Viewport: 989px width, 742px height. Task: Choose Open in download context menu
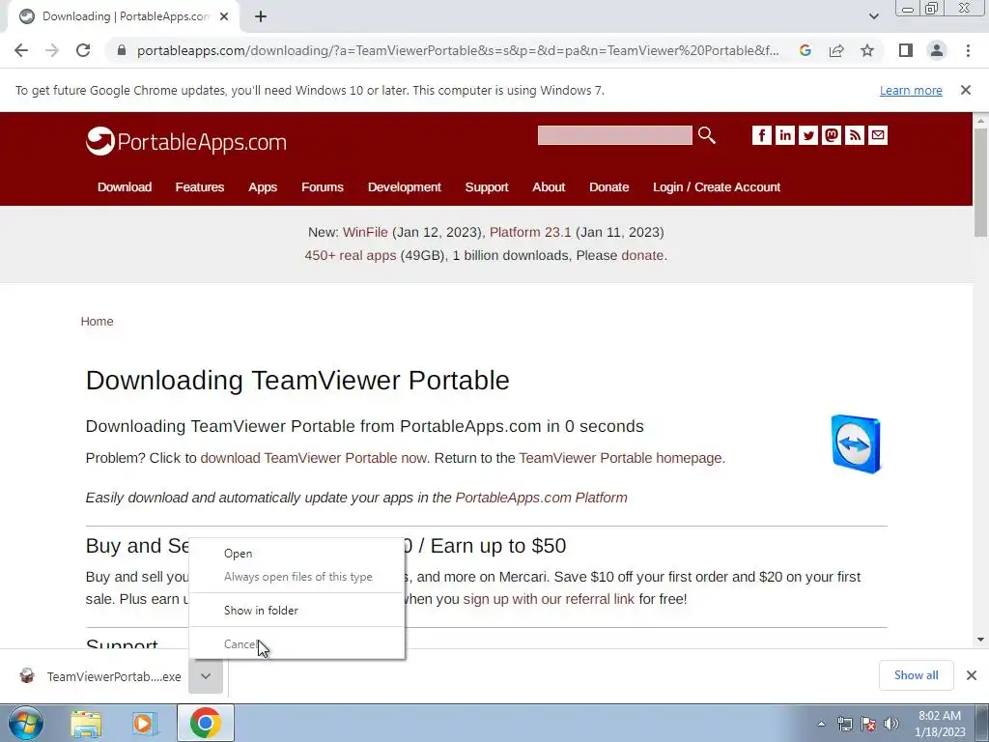(x=297, y=554)
